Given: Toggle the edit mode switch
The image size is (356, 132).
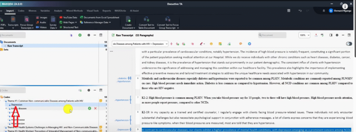Looking at the screenshot, I should pyautogui.click(x=349, y=43).
